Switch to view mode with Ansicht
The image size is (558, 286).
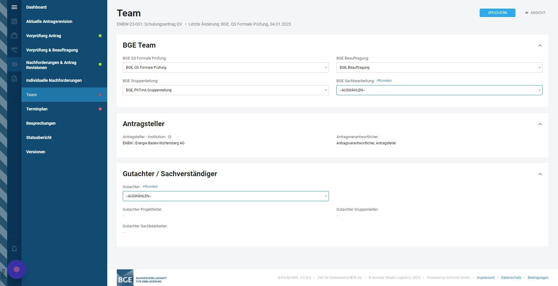pos(535,13)
